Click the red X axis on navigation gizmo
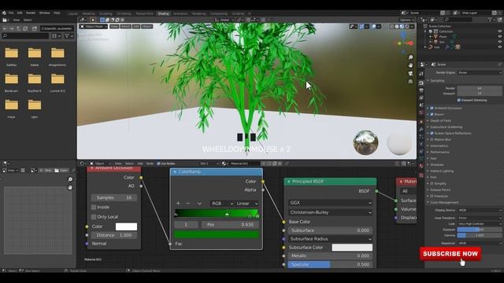 [411, 43]
